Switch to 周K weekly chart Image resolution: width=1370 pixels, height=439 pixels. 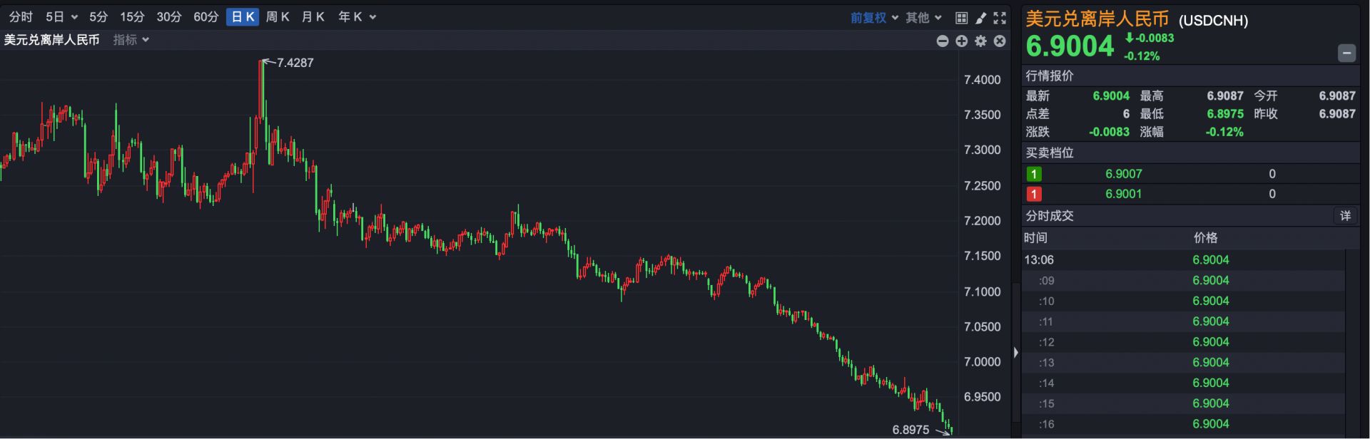point(278,17)
